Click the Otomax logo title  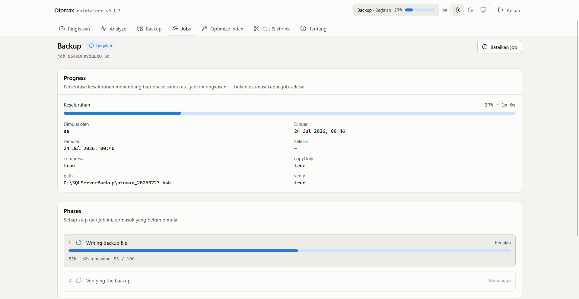click(64, 11)
